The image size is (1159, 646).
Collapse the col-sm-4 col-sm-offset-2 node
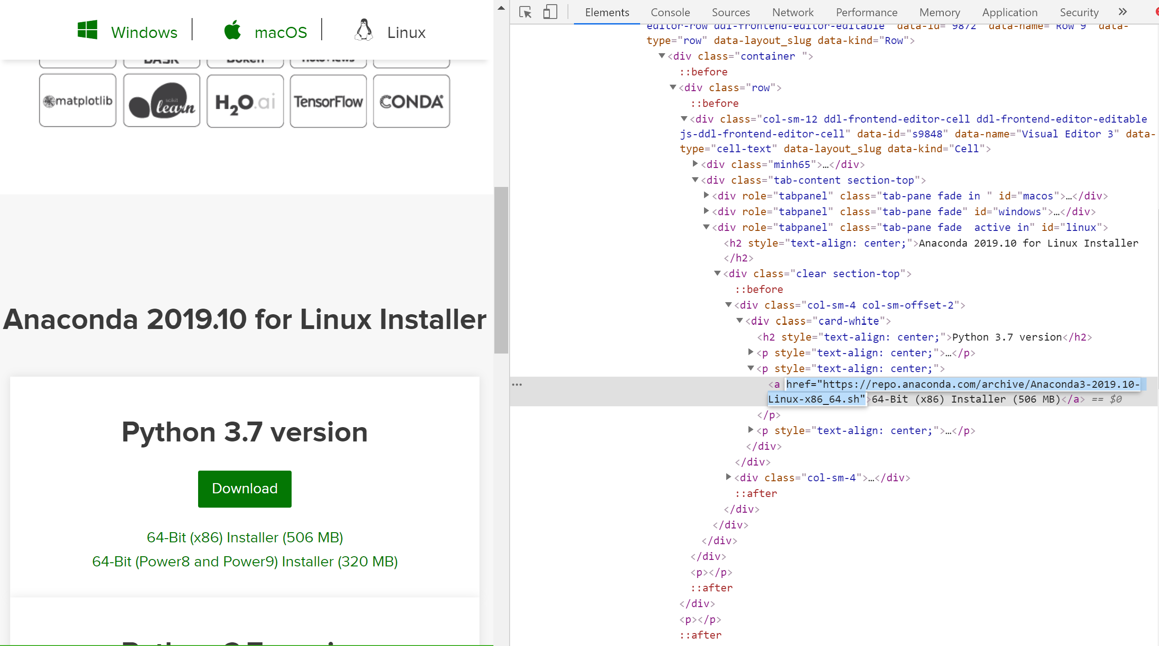click(729, 305)
